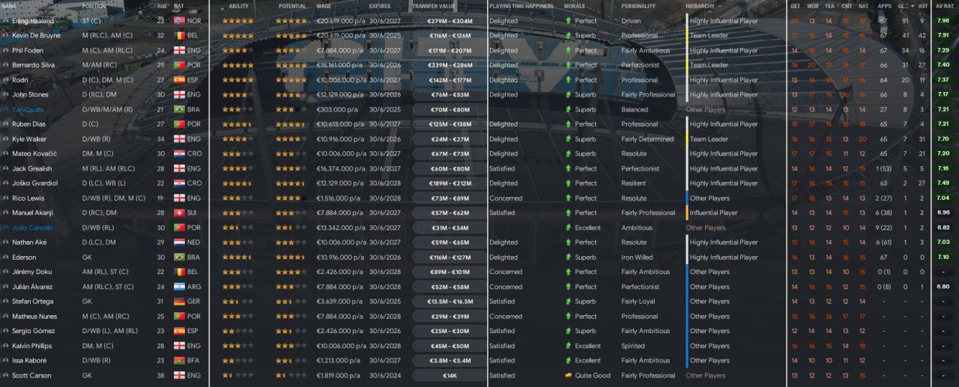
Task: Click the info icon beside Erling Haaland
Action: [x=6, y=21]
